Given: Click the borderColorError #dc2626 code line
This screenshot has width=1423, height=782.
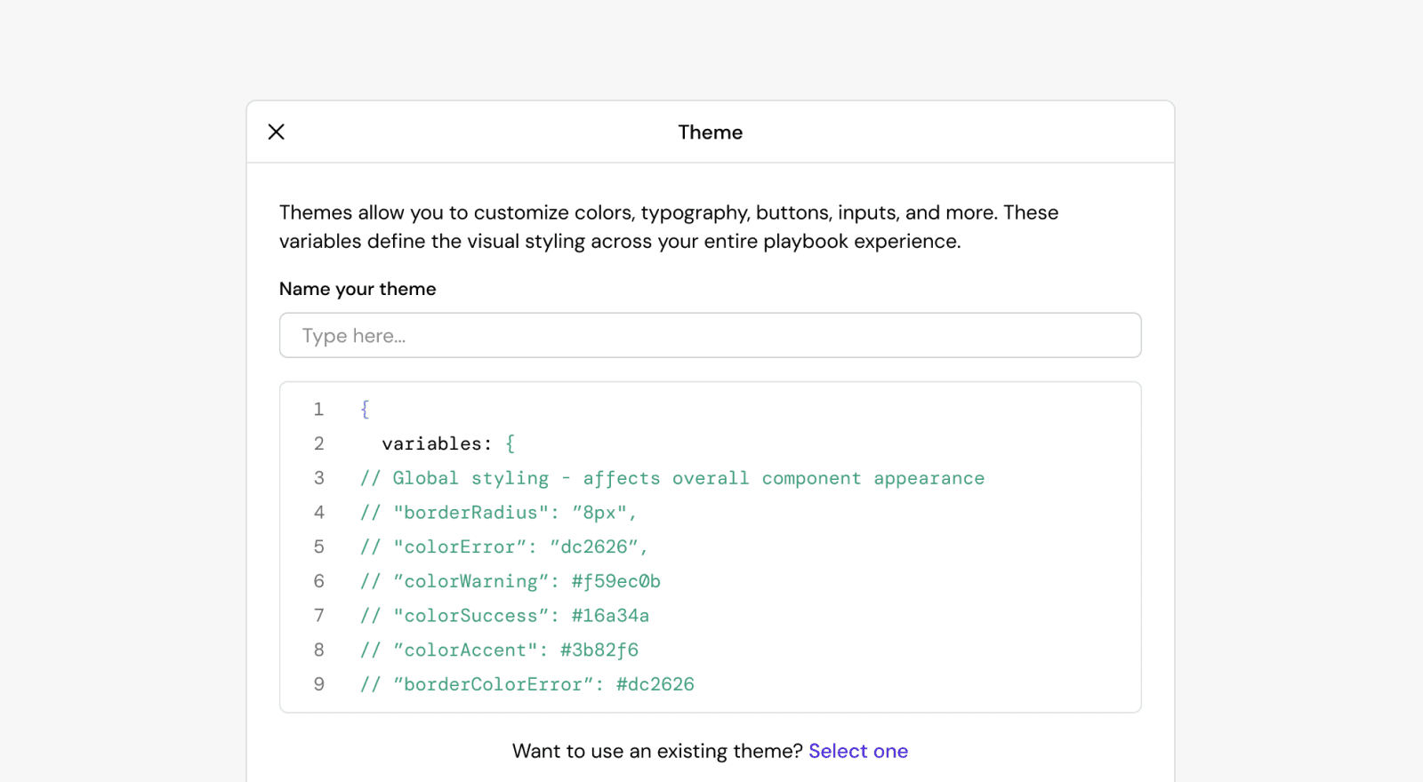Looking at the screenshot, I should [527, 684].
